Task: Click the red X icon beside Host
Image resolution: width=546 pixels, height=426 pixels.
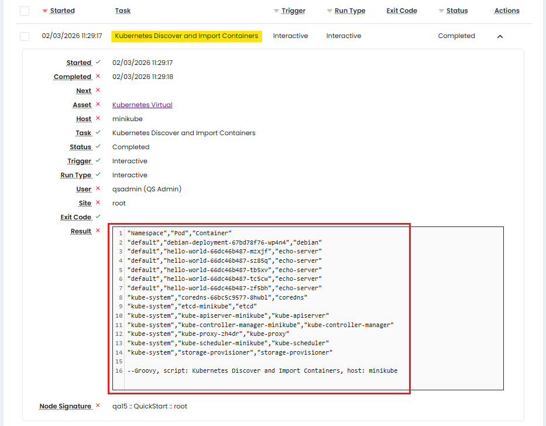Action: pos(98,118)
